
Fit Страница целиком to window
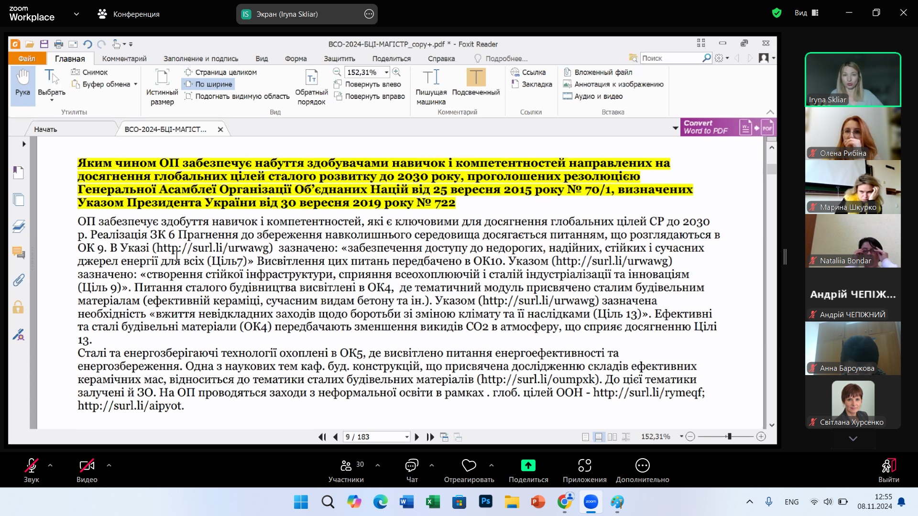221,72
